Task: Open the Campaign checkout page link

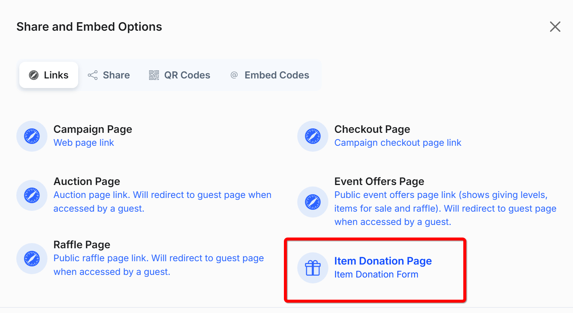Action: pos(398,143)
